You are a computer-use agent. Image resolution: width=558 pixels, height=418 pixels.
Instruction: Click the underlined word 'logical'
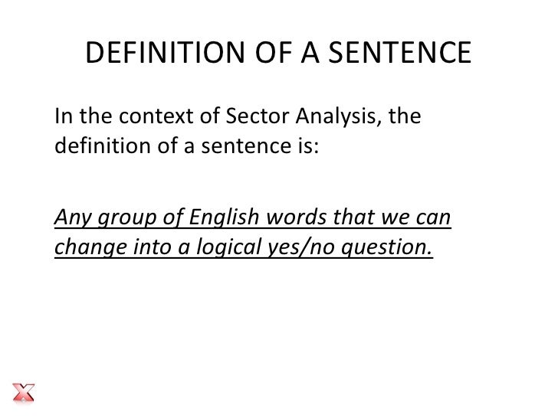click(229, 247)
